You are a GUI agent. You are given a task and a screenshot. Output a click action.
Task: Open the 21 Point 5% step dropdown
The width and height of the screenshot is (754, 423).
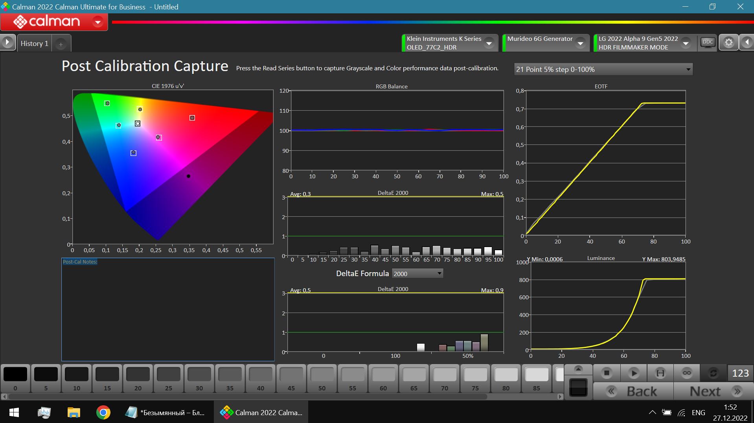pyautogui.click(x=603, y=70)
